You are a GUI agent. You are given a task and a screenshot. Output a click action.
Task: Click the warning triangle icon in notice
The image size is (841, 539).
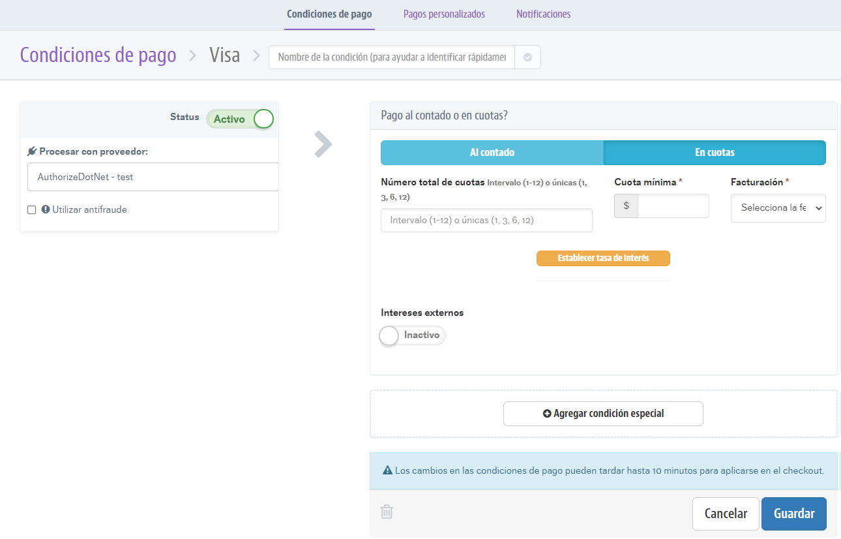tap(387, 470)
